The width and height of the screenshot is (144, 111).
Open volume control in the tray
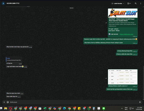(x=133, y=108)
